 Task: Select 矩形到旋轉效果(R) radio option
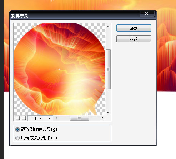pos(17,130)
